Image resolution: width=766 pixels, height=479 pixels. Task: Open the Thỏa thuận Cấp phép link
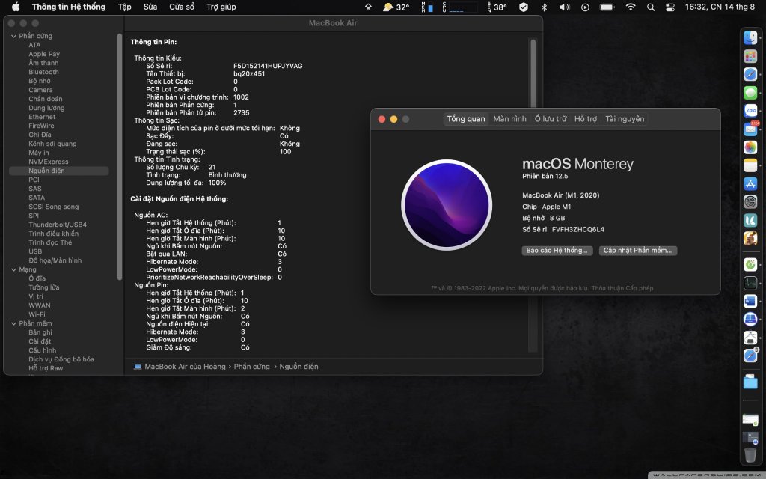622,288
